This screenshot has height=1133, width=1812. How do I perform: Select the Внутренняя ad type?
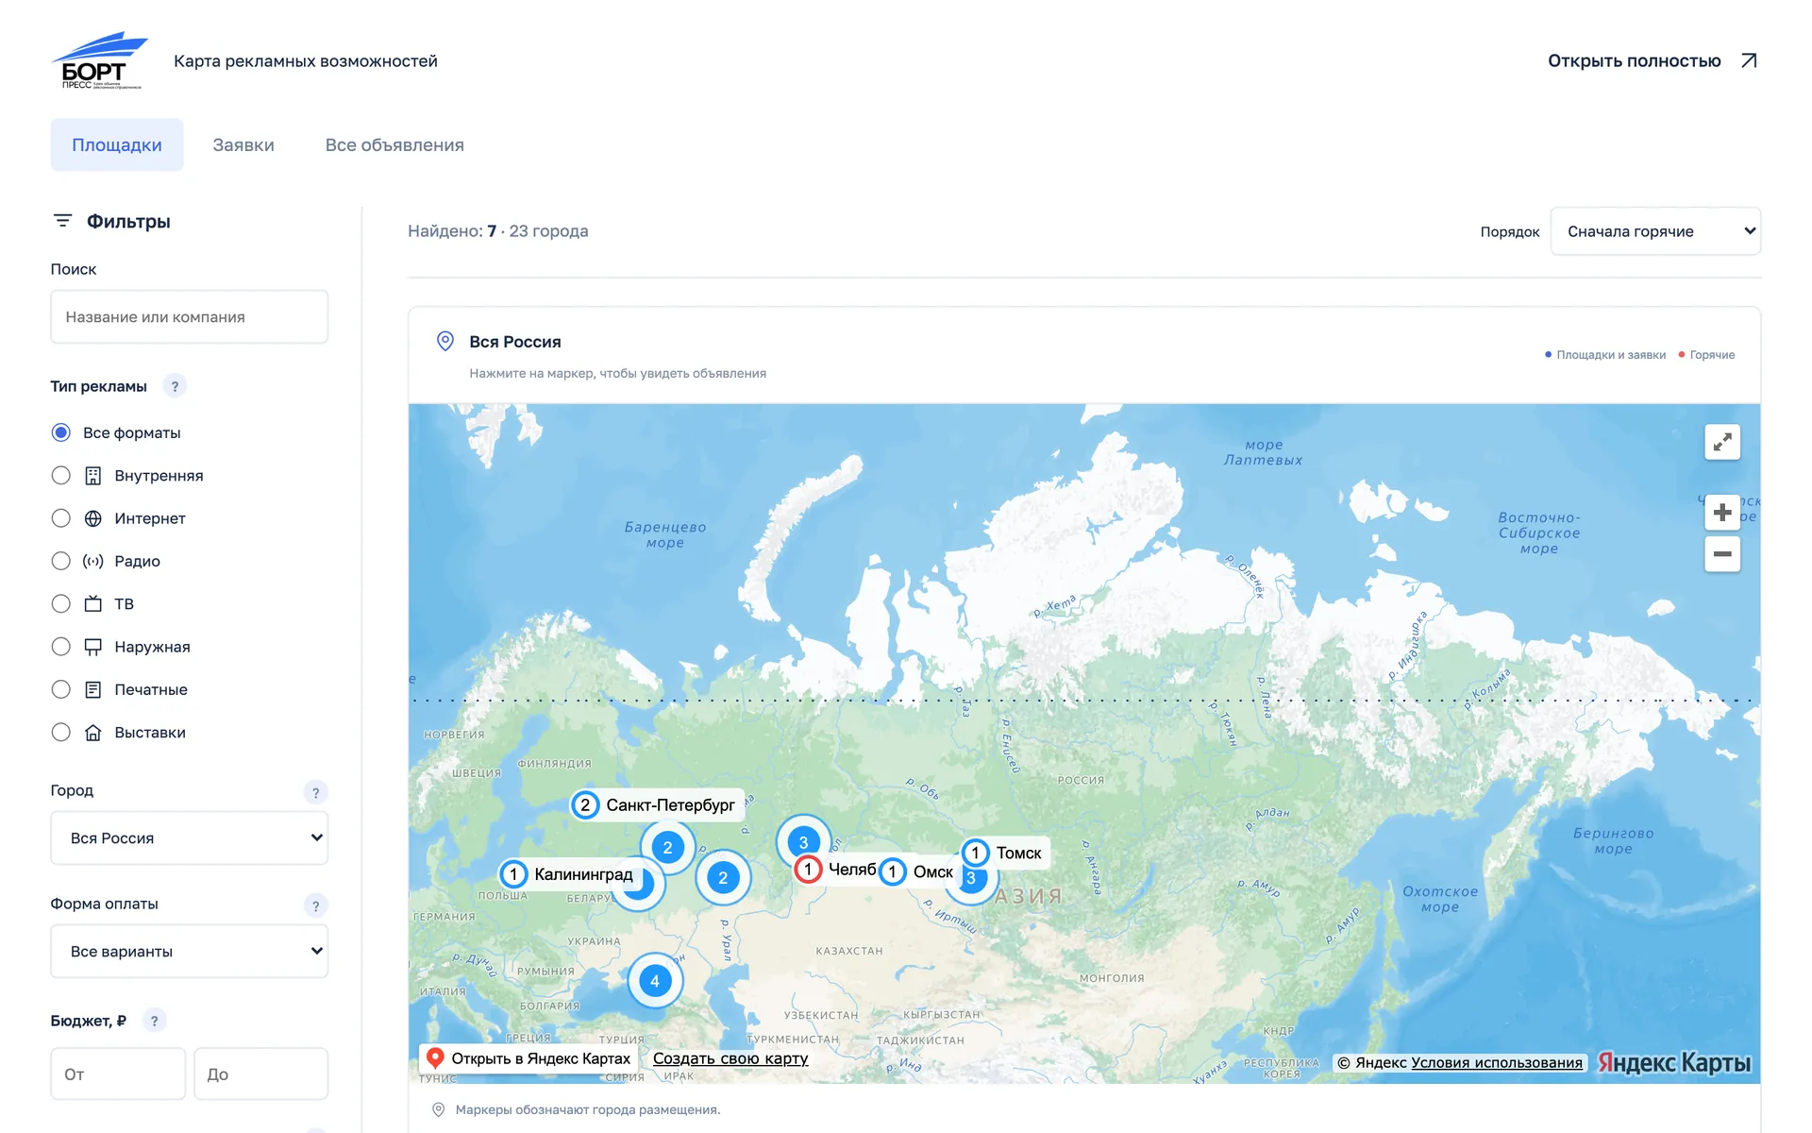(x=61, y=475)
